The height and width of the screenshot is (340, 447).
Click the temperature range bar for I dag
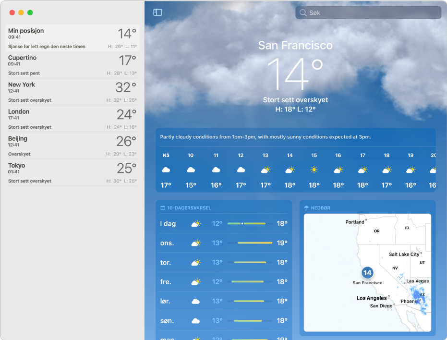[x=250, y=224]
